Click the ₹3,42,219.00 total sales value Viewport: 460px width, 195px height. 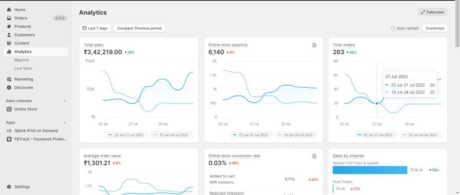(103, 52)
